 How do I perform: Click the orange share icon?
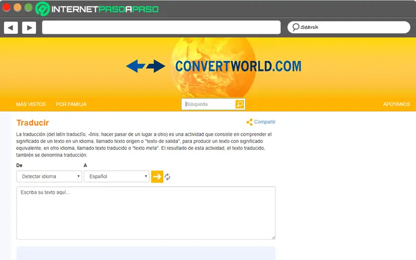[x=250, y=122]
